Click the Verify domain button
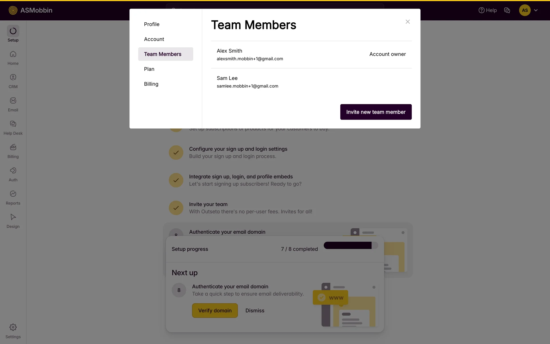 [x=215, y=310]
